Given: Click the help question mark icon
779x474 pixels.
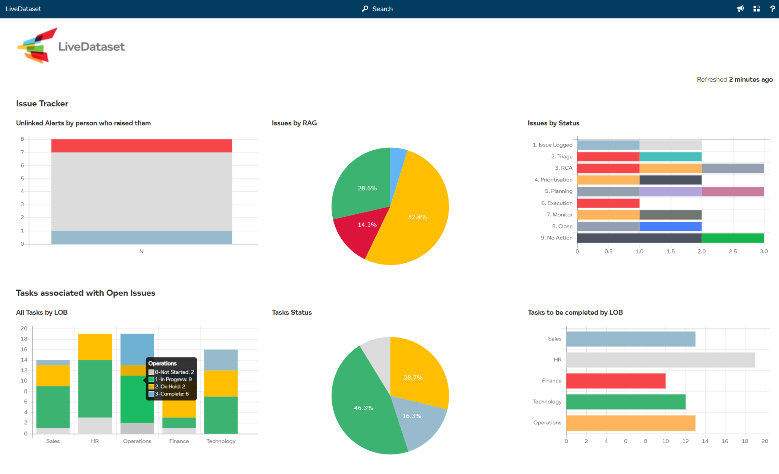Looking at the screenshot, I should 772,9.
